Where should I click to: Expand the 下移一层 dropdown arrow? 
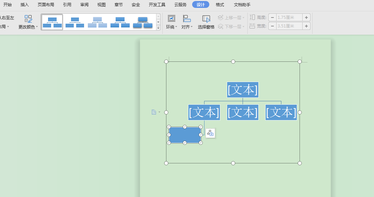pos(243,26)
